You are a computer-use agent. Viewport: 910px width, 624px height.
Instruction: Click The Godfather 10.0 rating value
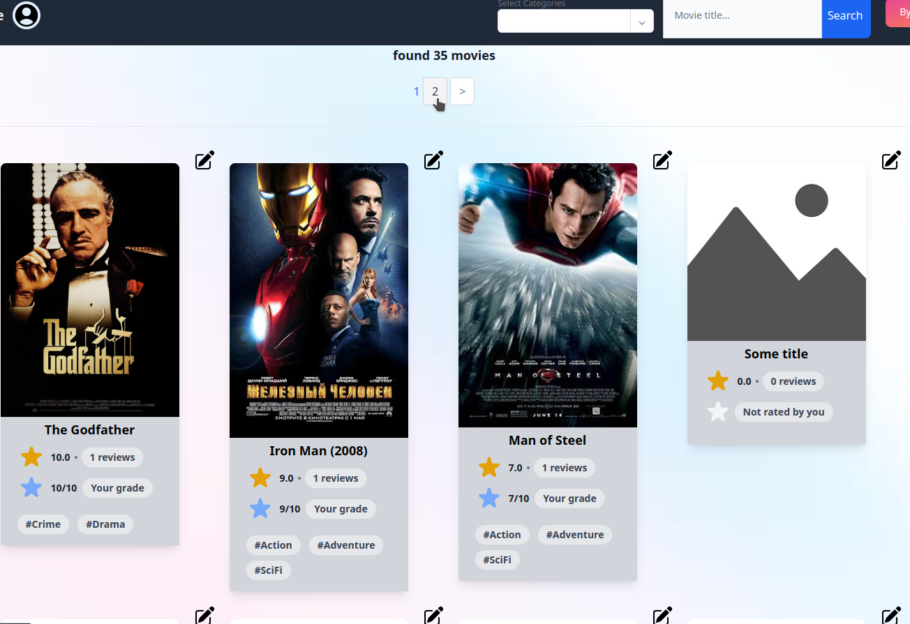click(x=61, y=457)
